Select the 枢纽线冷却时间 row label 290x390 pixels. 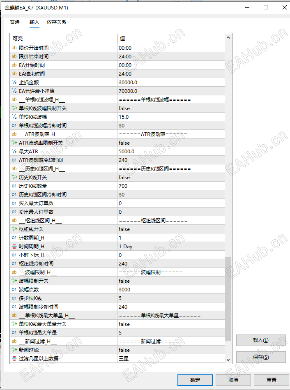[x=36, y=264]
